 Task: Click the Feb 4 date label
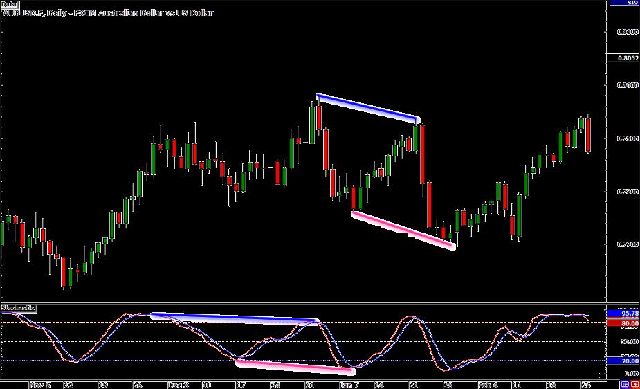click(488, 385)
